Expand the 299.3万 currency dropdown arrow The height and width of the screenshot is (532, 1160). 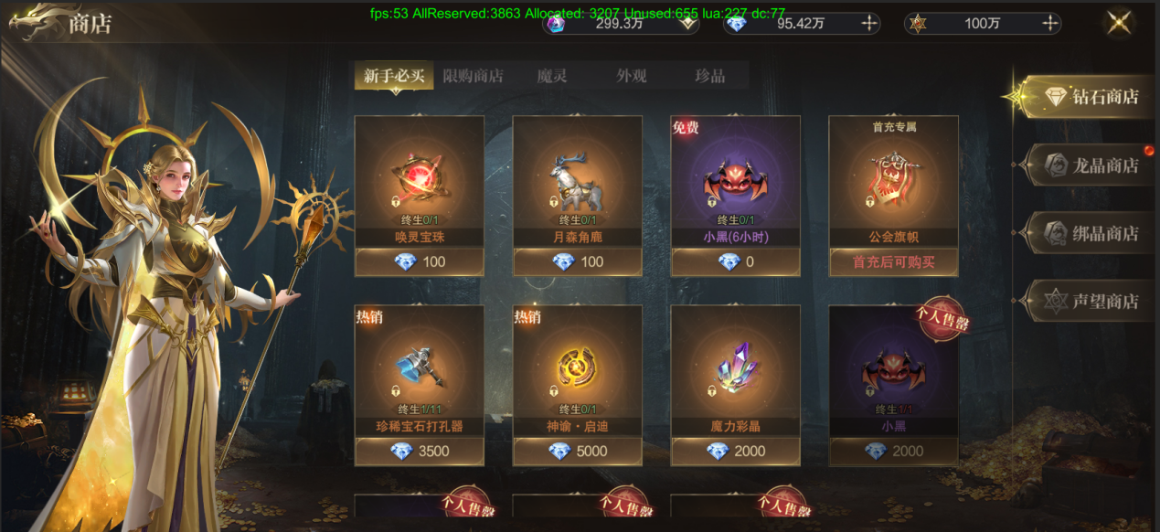(687, 24)
